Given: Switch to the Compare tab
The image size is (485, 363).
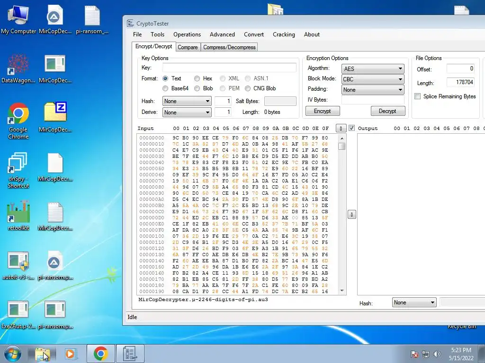Looking at the screenshot, I should tap(188, 47).
